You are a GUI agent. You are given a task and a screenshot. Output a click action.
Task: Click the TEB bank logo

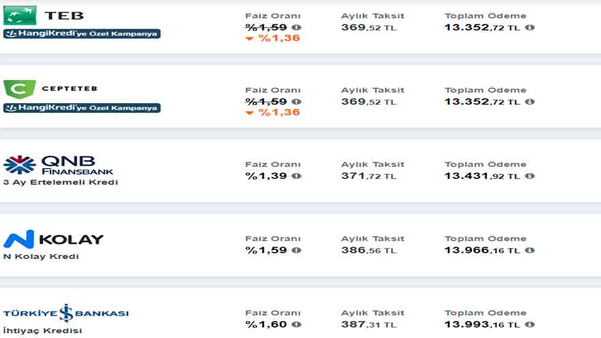(x=44, y=15)
